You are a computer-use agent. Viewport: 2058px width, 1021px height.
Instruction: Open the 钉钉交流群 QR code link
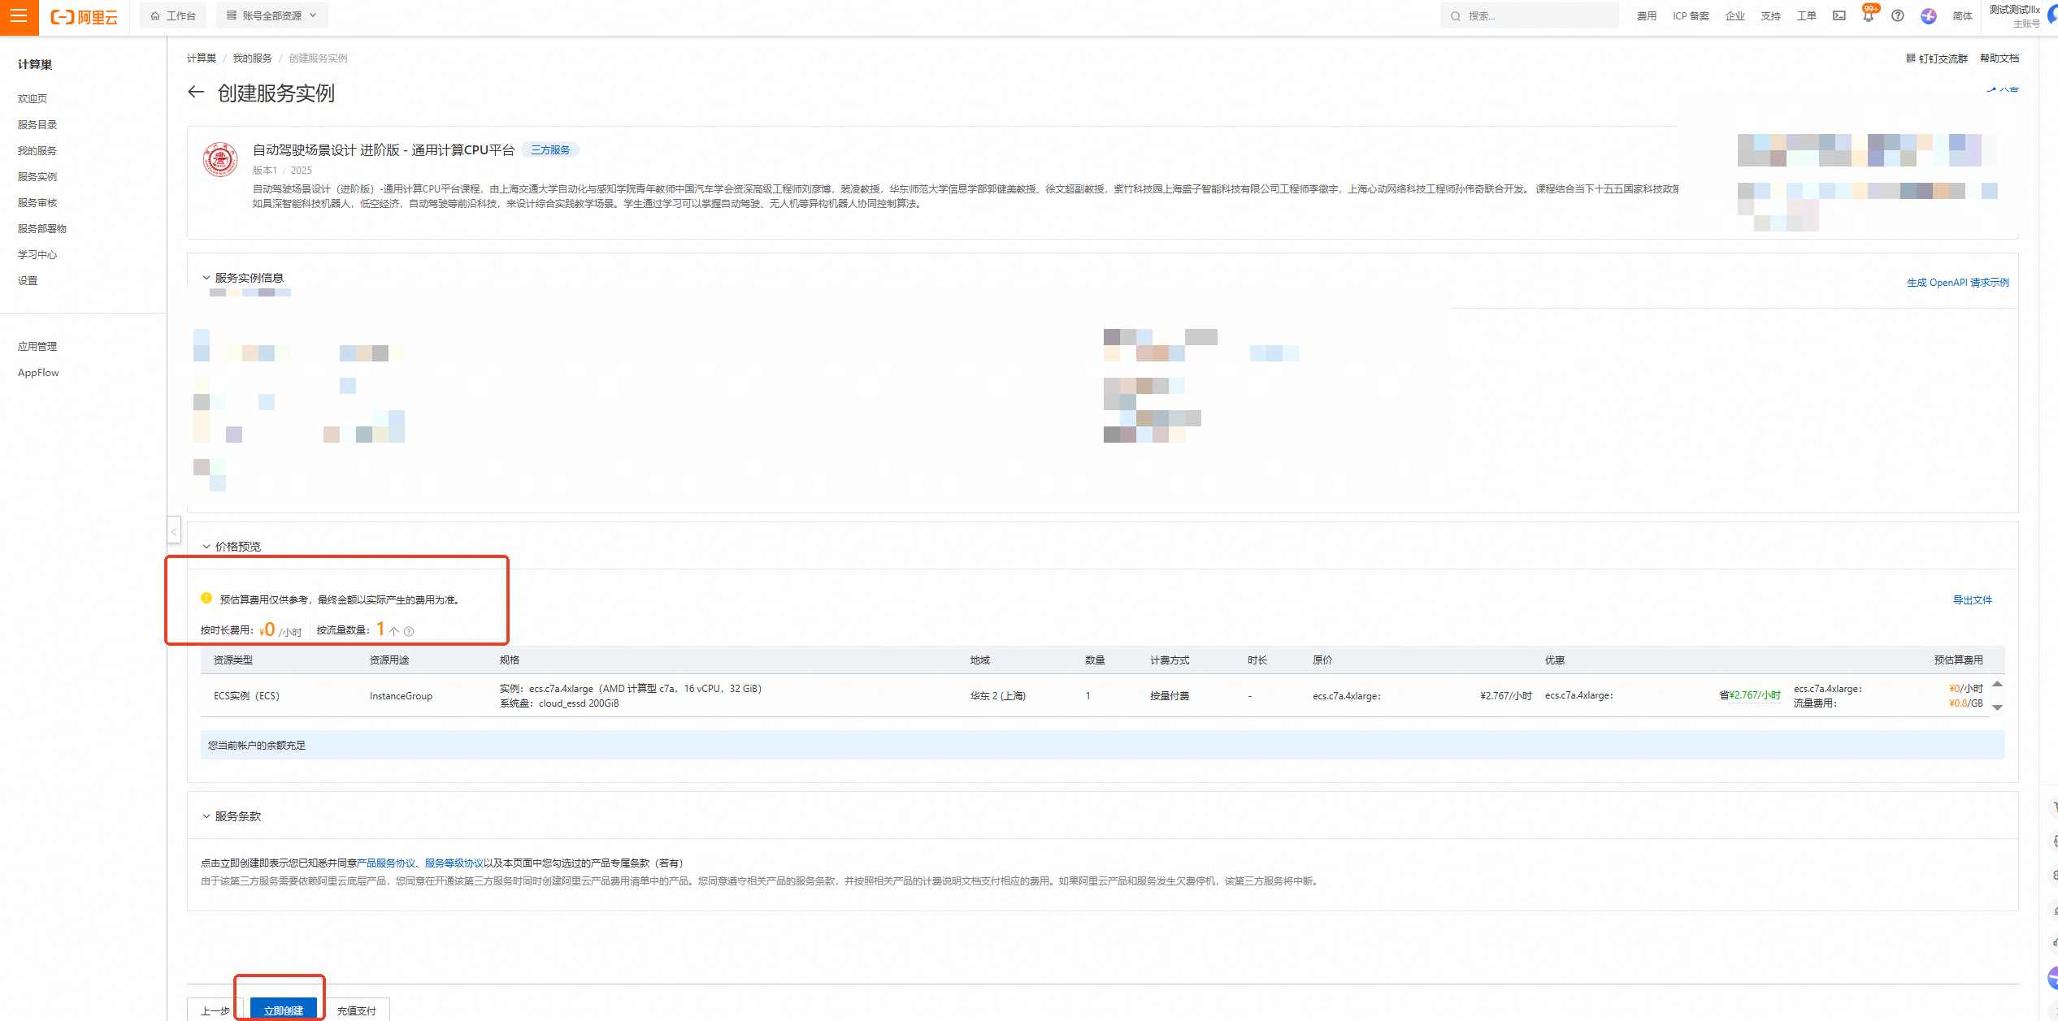coord(1936,58)
